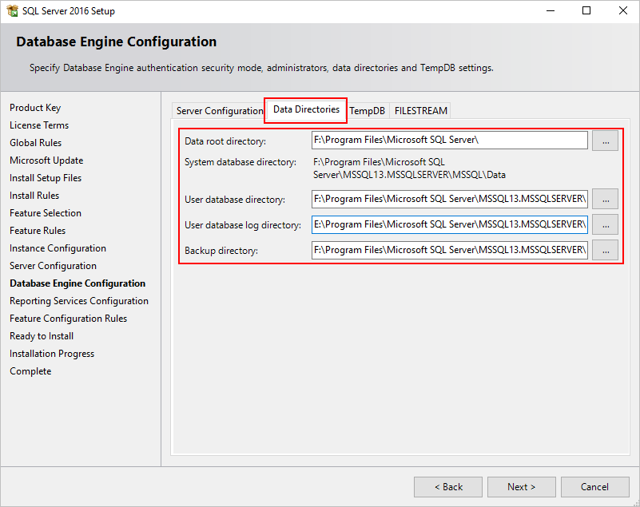Maximize the setup window
The image size is (640, 507).
coord(586,11)
